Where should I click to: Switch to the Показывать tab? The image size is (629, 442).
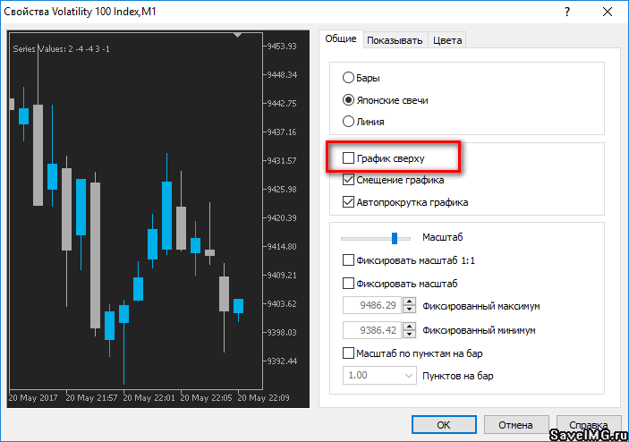click(x=394, y=40)
